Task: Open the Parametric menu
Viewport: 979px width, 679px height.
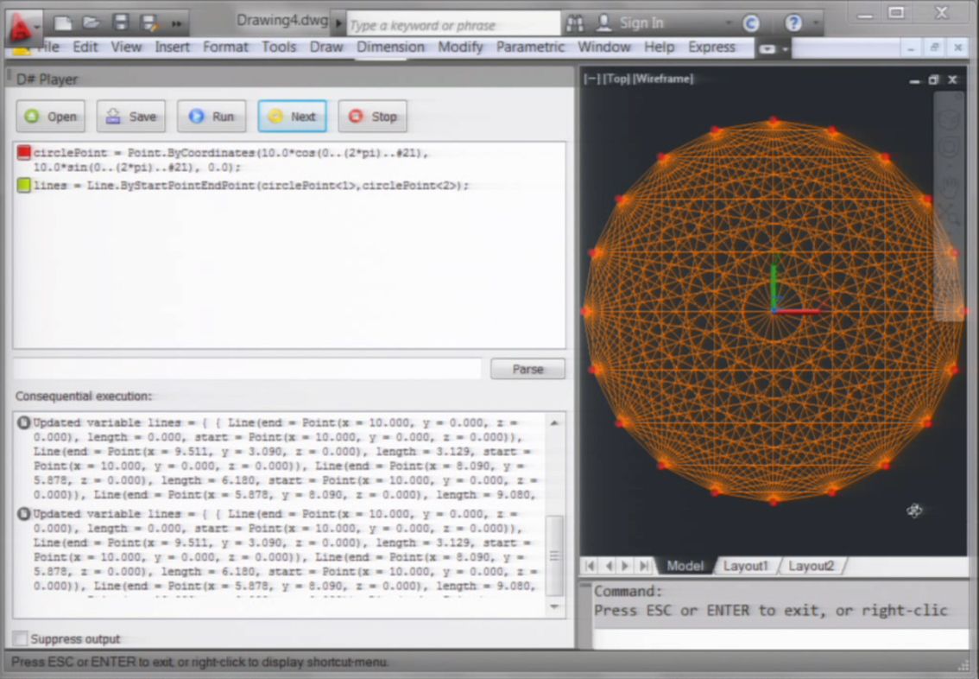Action: tap(530, 47)
